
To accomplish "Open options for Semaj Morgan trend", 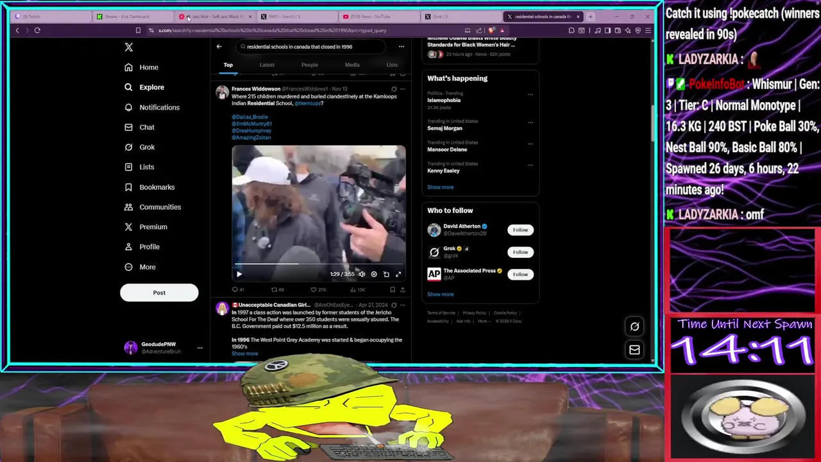I will [x=530, y=122].
